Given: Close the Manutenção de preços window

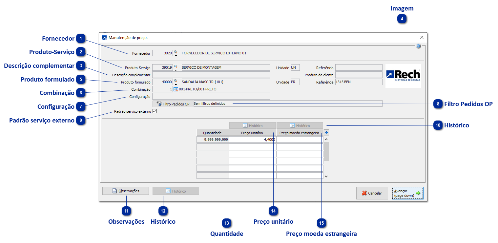Looking at the screenshot, I should tap(422, 37).
